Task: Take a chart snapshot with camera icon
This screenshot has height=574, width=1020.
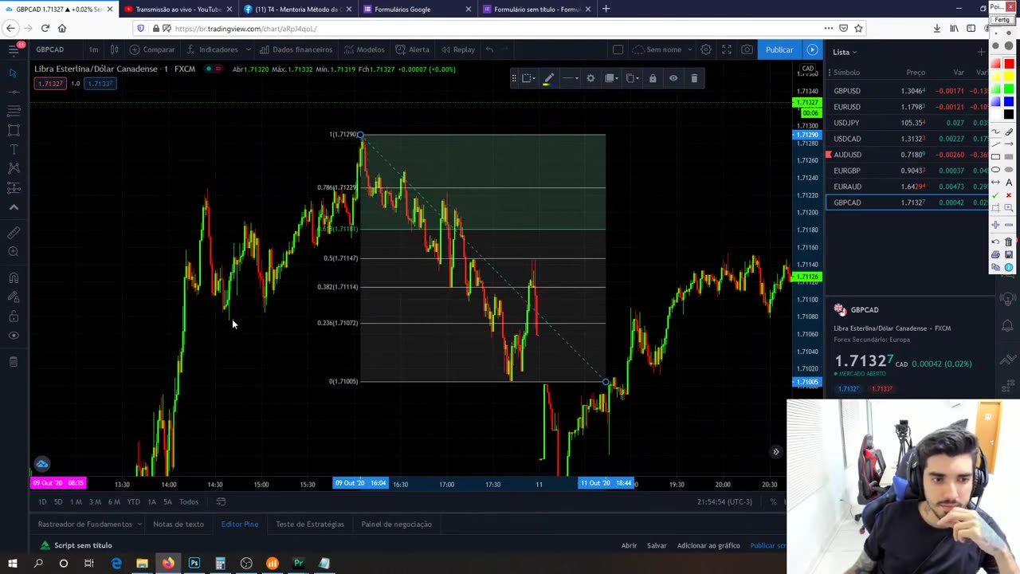Action: click(x=747, y=49)
